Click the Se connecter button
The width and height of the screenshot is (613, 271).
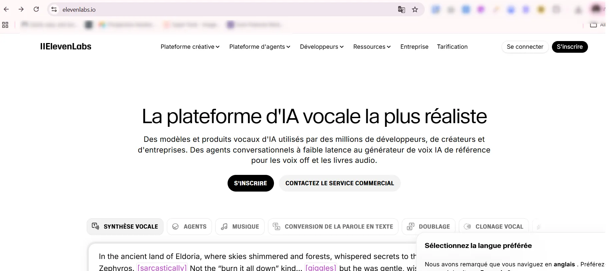525,47
